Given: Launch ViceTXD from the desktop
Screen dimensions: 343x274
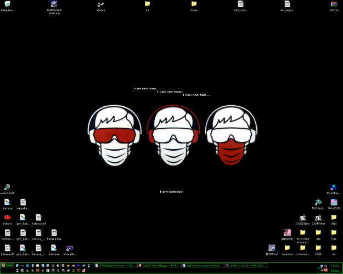Looking at the screenshot, I should [x=334, y=203].
